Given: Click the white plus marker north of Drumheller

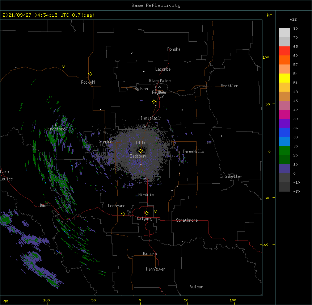Looking at the screenshot, I should tap(222, 136).
